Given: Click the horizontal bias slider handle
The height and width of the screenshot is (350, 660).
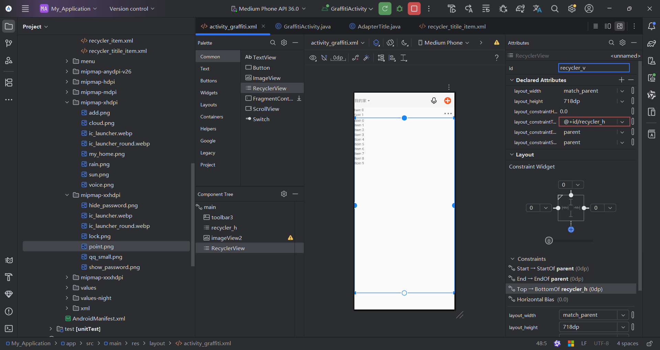Looking at the screenshot, I should pyautogui.click(x=549, y=241).
